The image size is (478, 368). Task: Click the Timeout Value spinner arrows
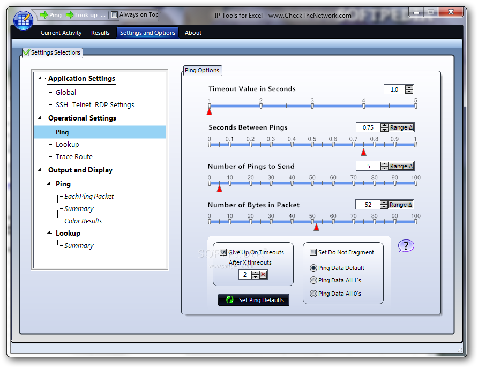click(409, 89)
